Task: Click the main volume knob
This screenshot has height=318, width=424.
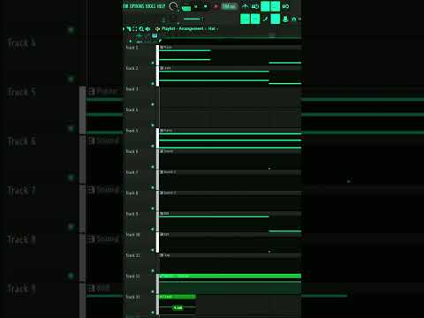Action: coord(173,6)
